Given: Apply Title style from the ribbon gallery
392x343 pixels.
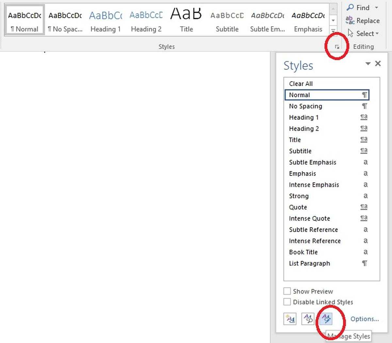Looking at the screenshot, I should click(x=187, y=20).
